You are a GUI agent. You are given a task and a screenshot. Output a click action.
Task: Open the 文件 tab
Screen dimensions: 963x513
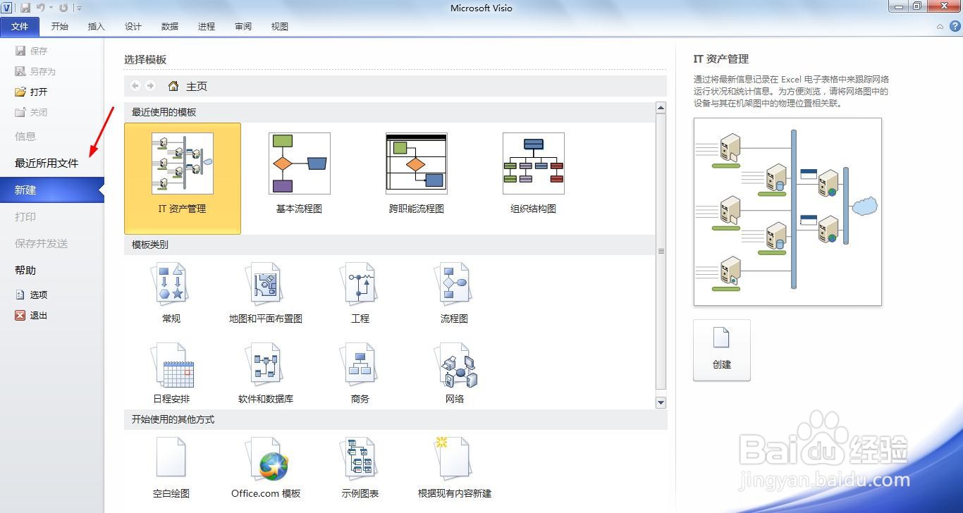coord(20,27)
